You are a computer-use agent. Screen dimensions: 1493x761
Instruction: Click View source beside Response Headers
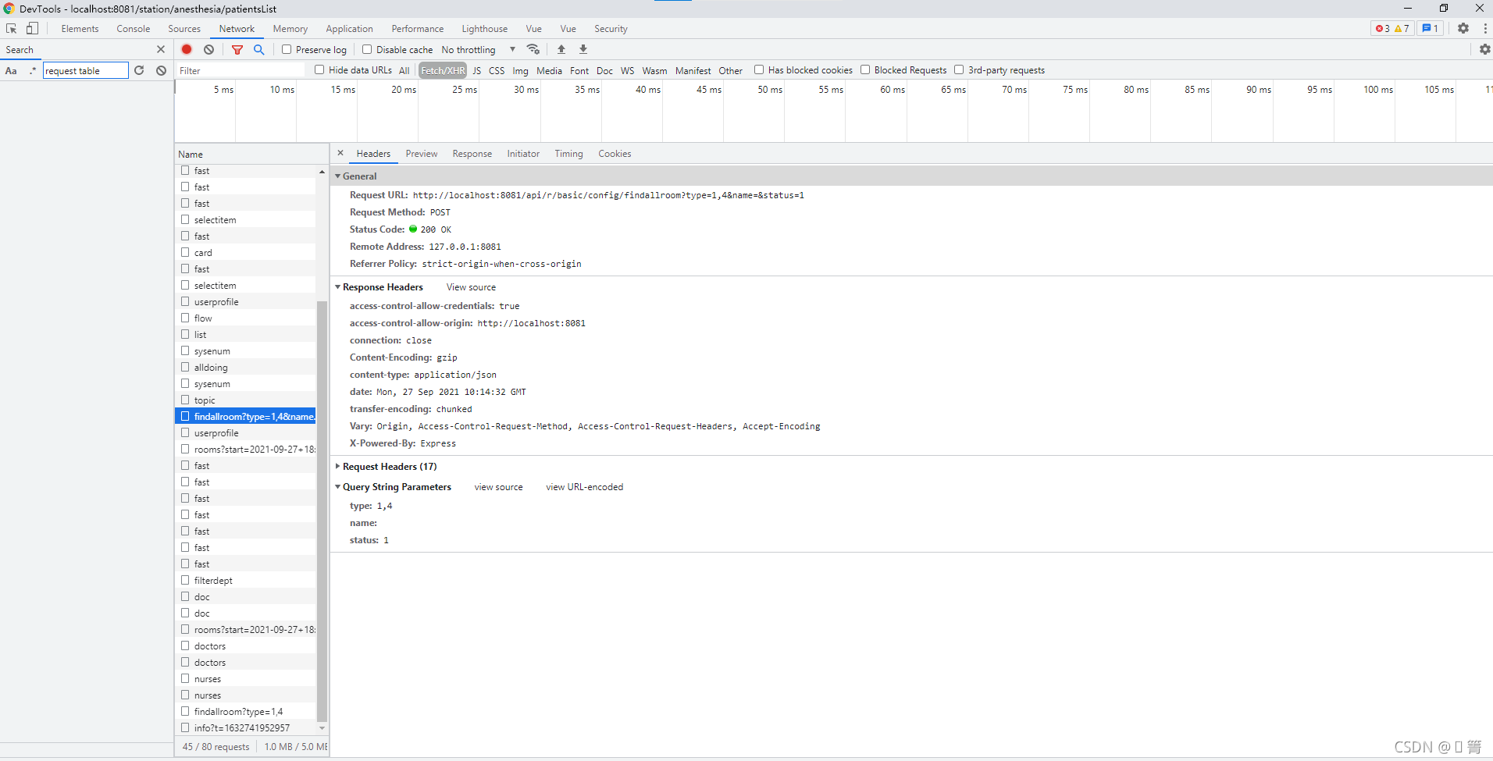tap(471, 287)
